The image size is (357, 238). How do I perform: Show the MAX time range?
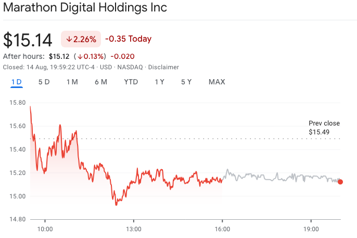pyautogui.click(x=216, y=82)
